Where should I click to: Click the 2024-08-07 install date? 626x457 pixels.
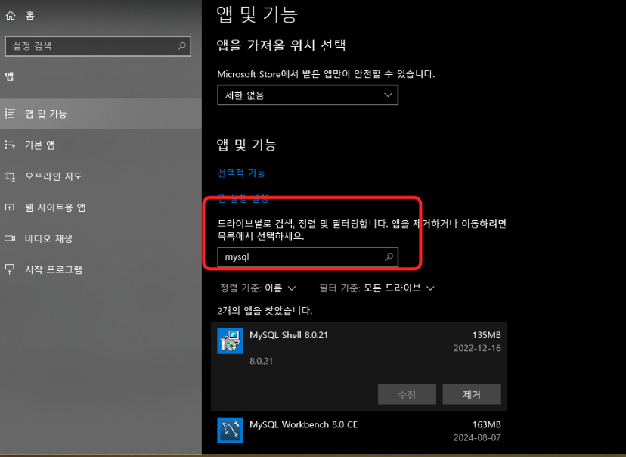click(x=477, y=437)
